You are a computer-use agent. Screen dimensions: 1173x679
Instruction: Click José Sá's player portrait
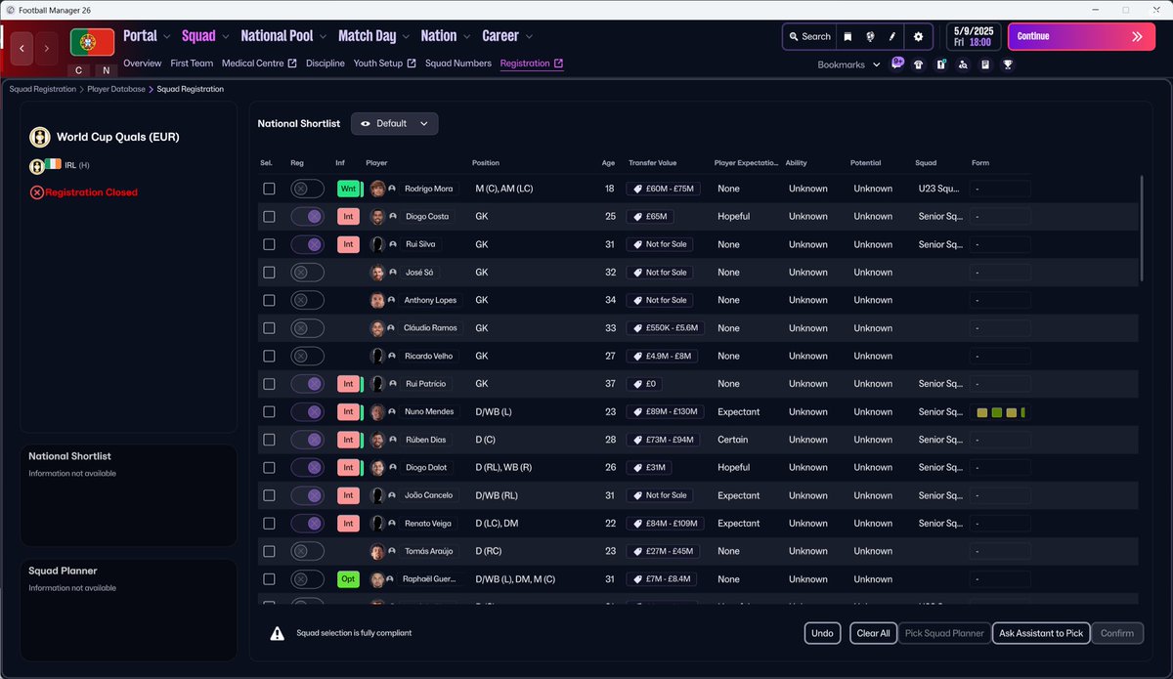pyautogui.click(x=377, y=273)
